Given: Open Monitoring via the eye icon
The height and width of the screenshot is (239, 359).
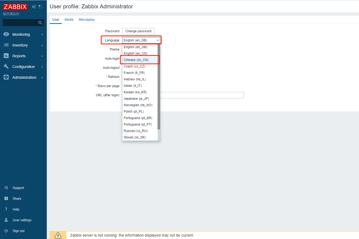Looking at the screenshot, I should pos(6,34).
